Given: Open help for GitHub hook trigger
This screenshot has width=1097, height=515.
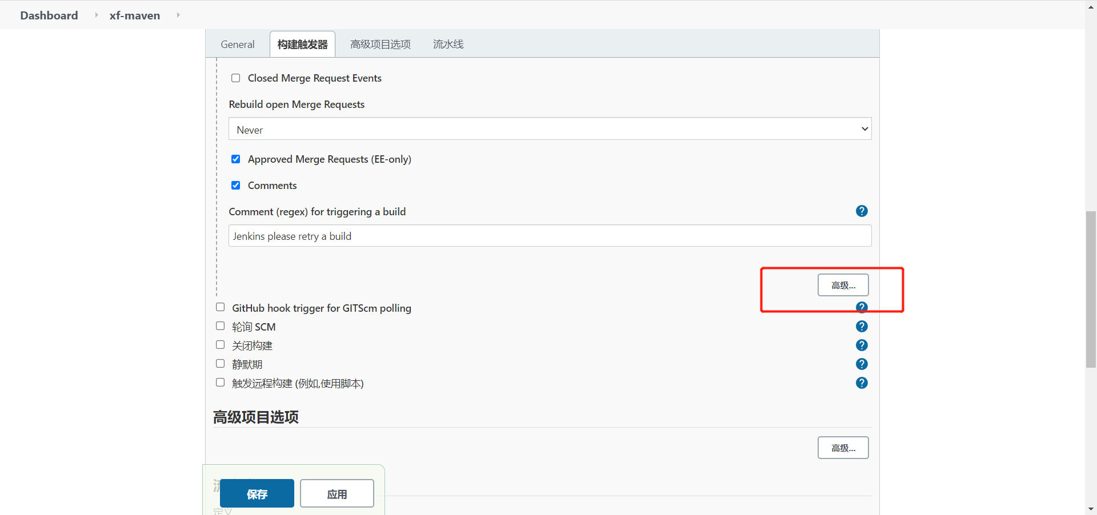Looking at the screenshot, I should coord(862,307).
